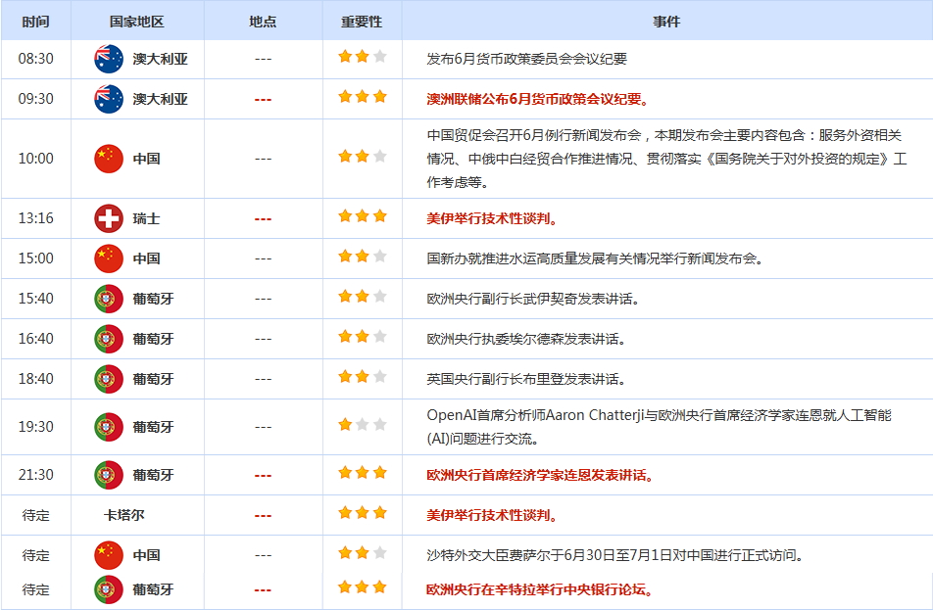Click the three-star rating at 09:30
The height and width of the screenshot is (610, 933).
pos(363,97)
